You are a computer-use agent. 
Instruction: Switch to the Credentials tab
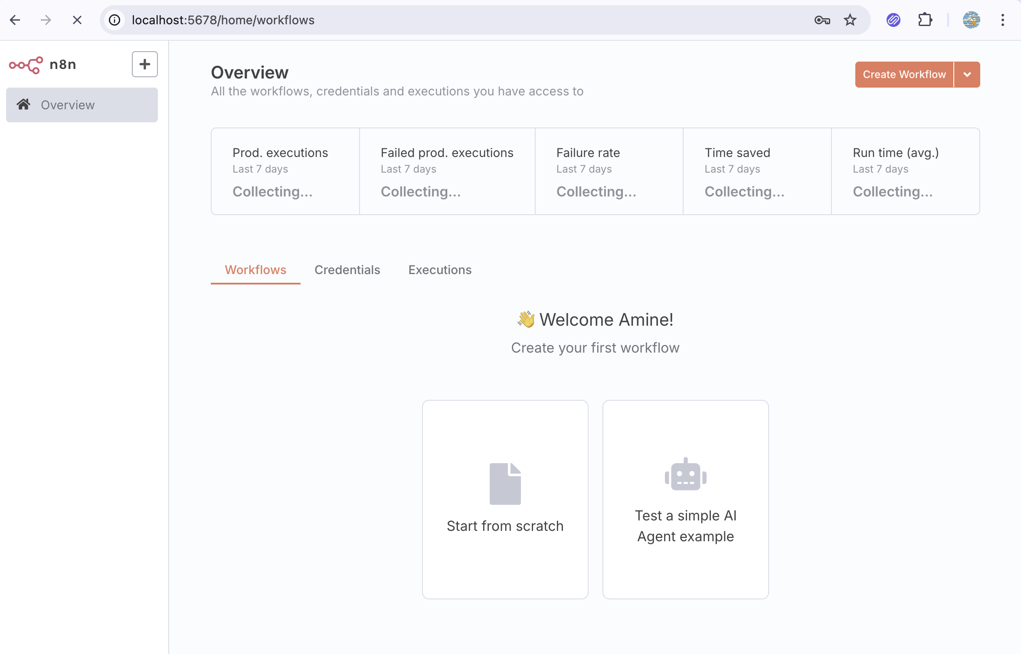coord(347,270)
